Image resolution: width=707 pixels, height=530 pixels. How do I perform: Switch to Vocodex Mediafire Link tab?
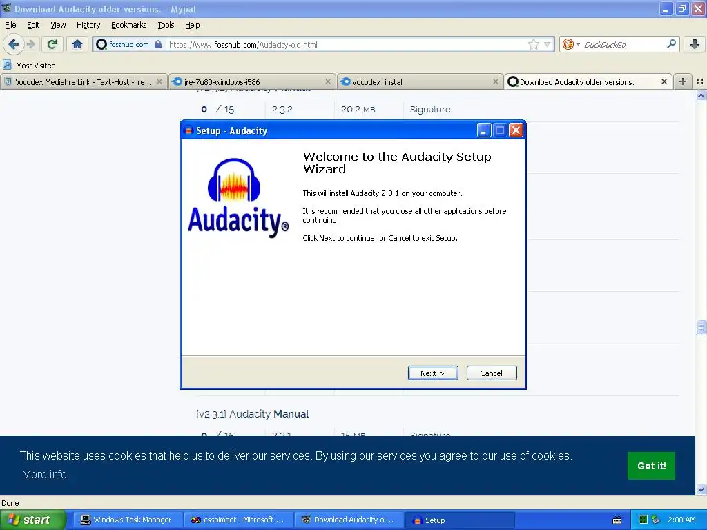click(x=84, y=81)
